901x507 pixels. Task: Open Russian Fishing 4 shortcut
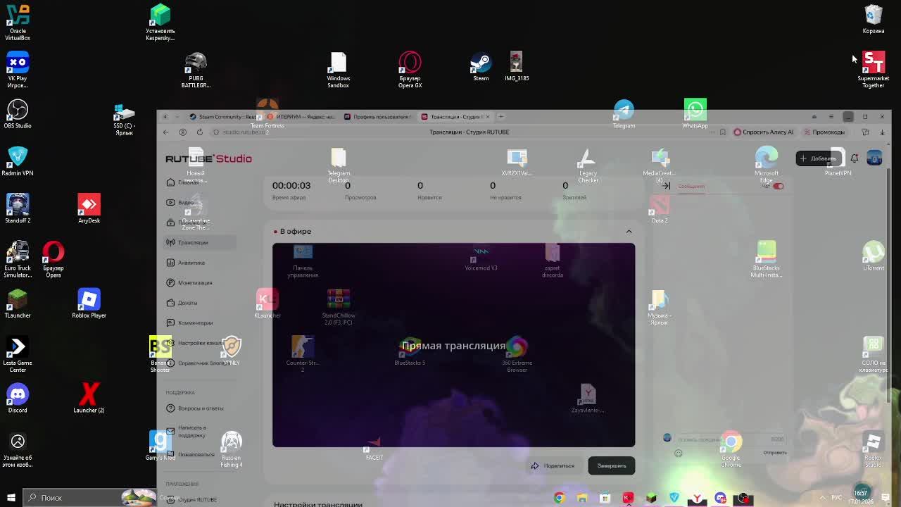tap(231, 449)
